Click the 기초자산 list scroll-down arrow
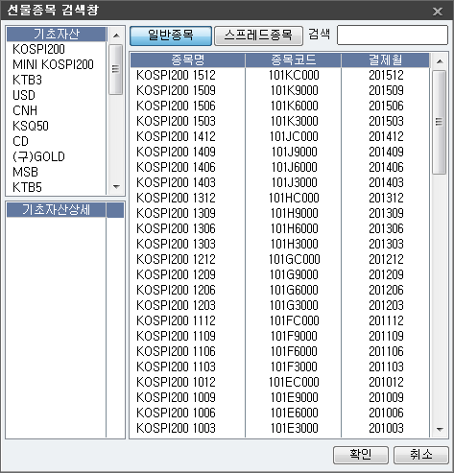The image size is (454, 473). [x=116, y=186]
